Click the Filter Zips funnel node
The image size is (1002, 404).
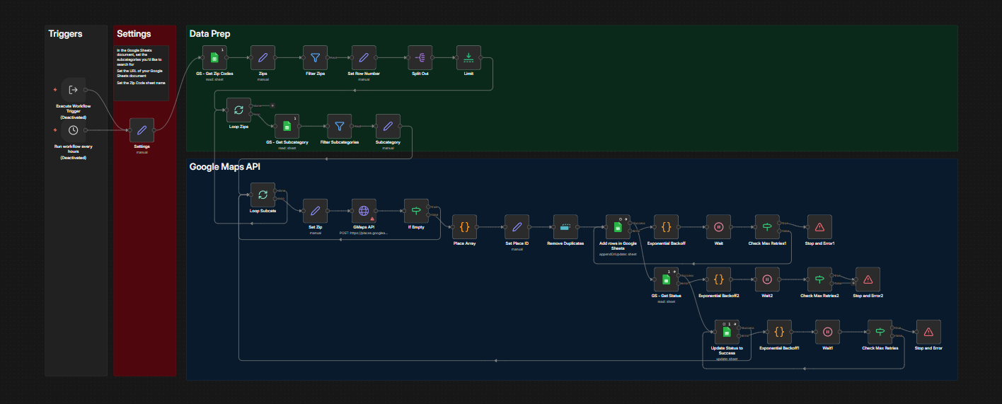pyautogui.click(x=315, y=57)
